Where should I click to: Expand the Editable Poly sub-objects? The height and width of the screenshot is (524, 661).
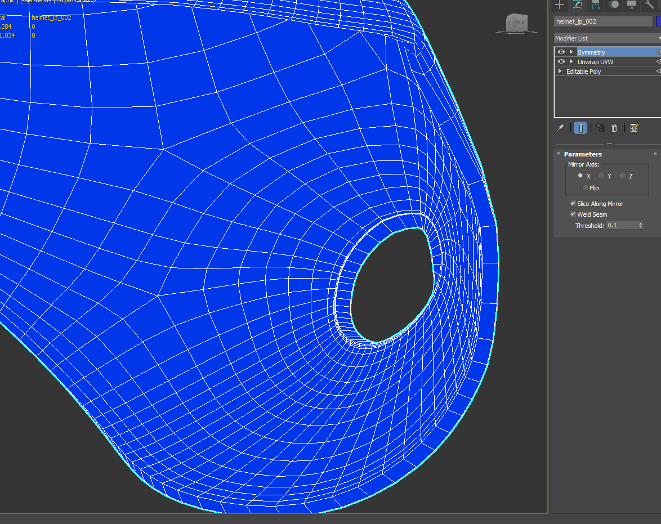click(560, 71)
